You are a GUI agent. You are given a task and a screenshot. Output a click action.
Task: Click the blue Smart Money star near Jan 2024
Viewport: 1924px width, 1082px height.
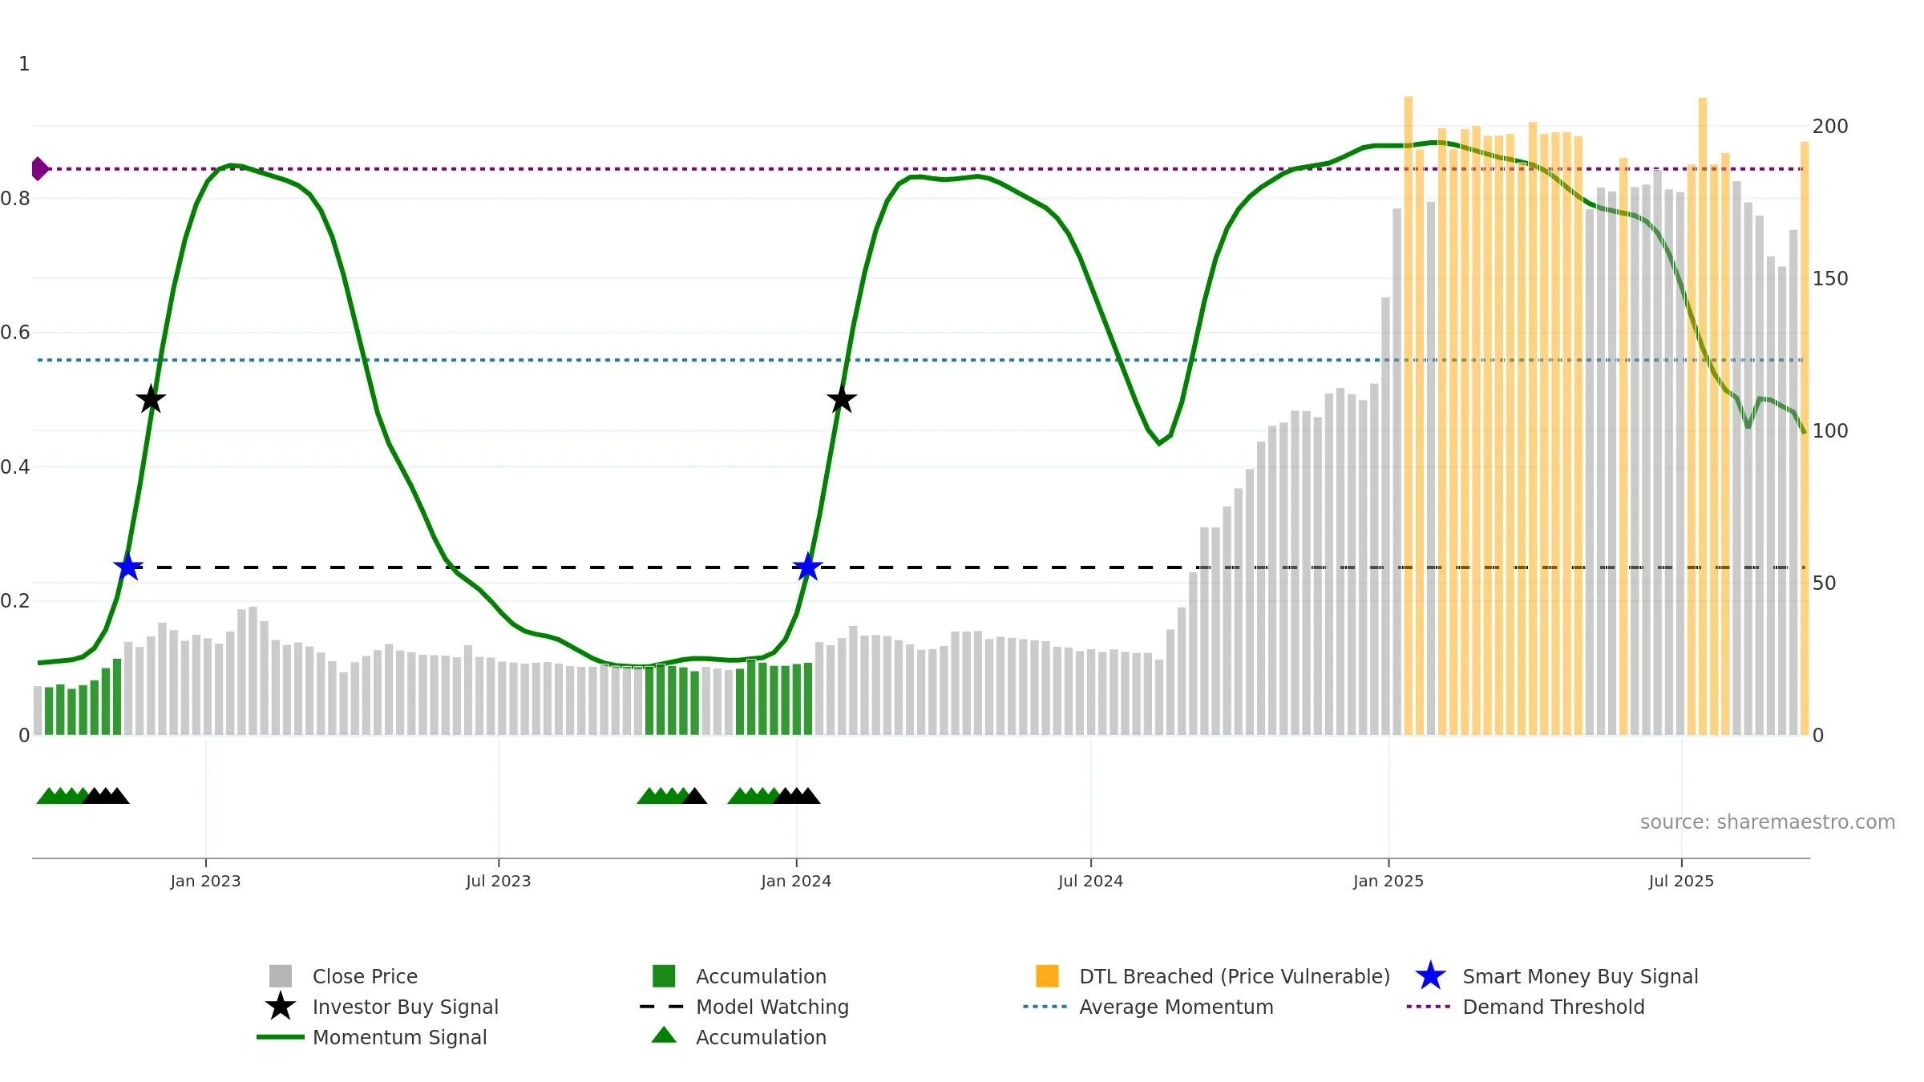click(808, 567)
